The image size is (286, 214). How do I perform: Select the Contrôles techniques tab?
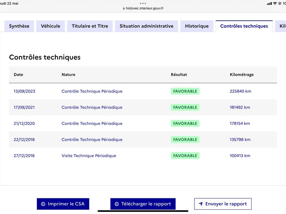244,26
